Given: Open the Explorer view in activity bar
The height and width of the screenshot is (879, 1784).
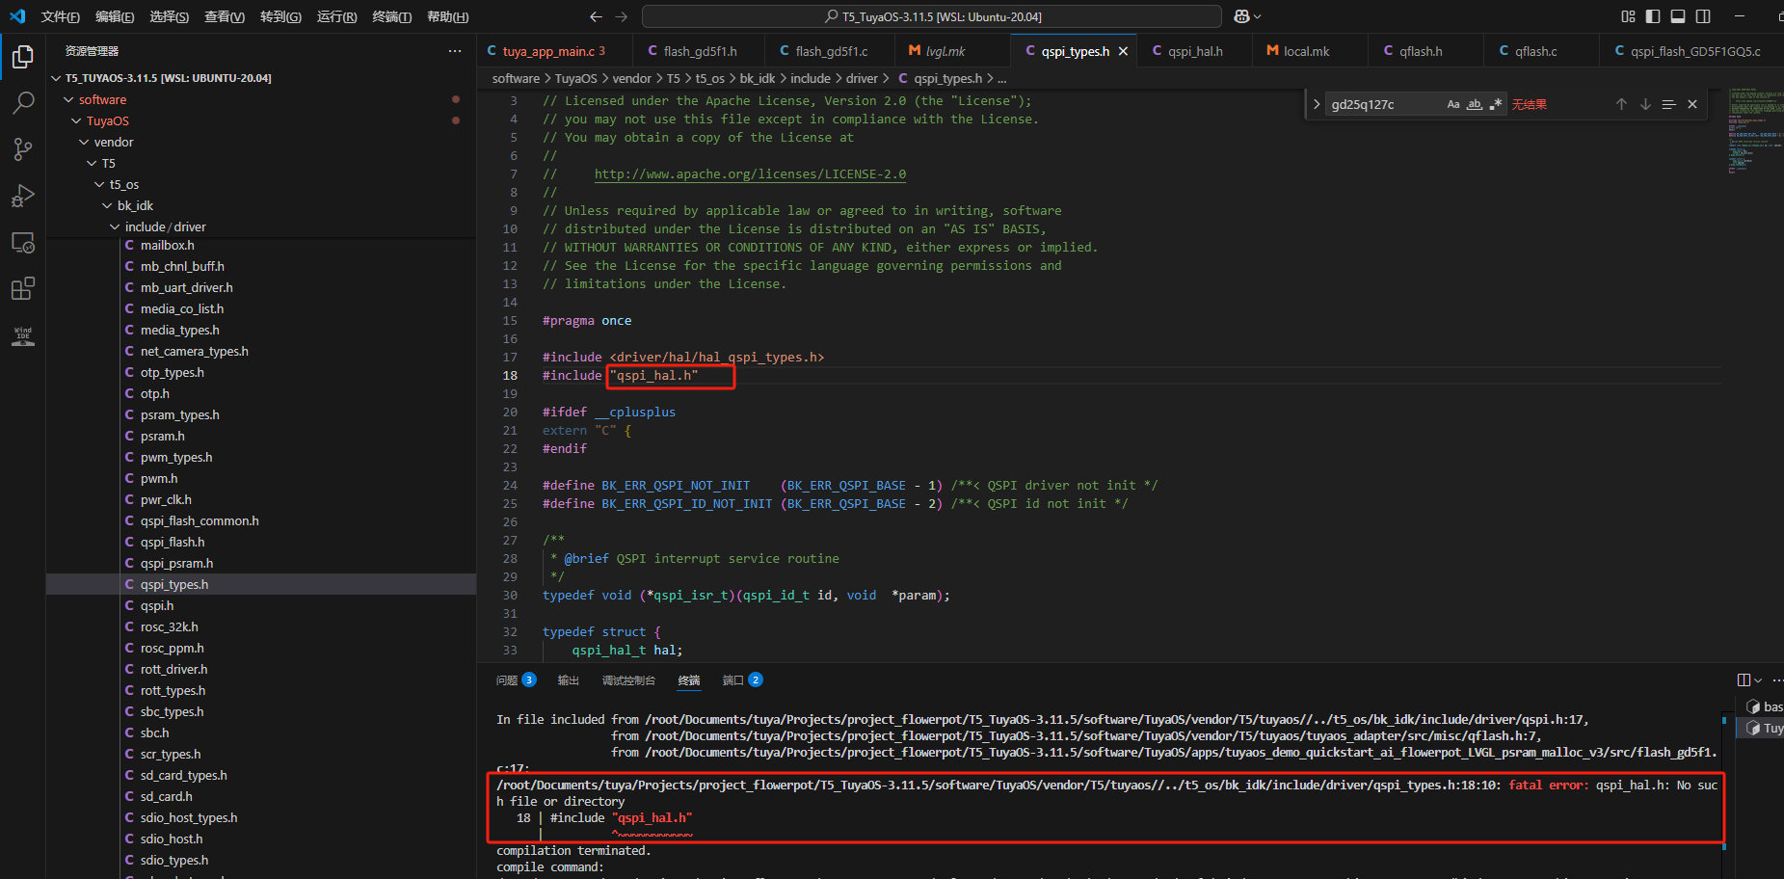Looking at the screenshot, I should pos(22,57).
